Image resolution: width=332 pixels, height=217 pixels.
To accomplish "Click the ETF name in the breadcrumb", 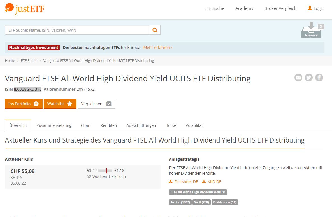I will coord(99,60).
